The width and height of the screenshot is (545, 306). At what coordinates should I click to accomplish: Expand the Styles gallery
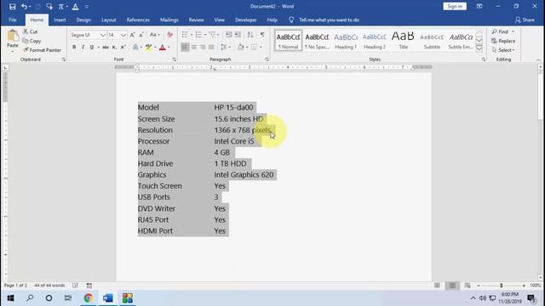pos(479,48)
